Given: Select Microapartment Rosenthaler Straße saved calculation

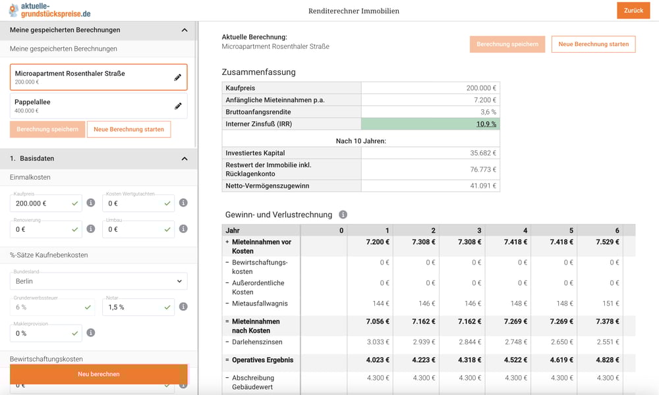Looking at the screenshot, I should 98,77.
